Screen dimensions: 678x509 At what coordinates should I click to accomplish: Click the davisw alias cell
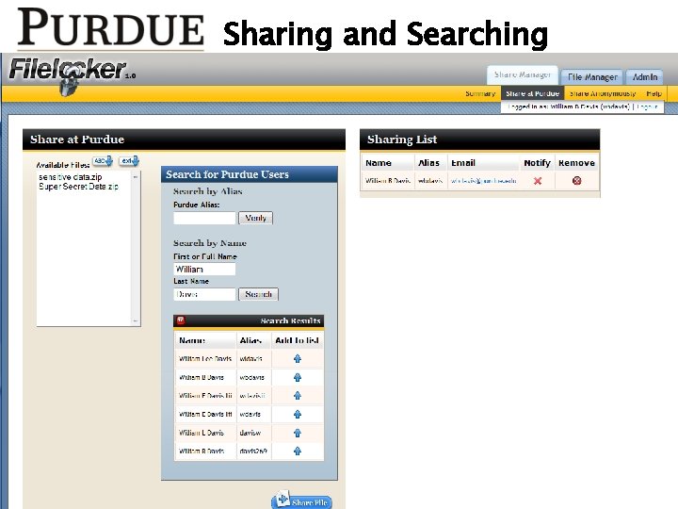click(x=250, y=433)
